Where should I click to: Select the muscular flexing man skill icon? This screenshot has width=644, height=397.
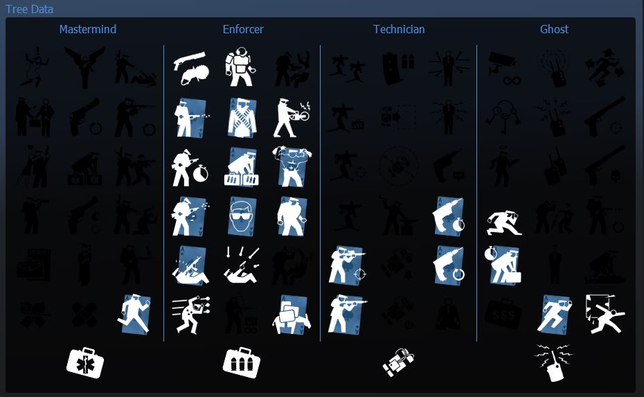click(292, 167)
